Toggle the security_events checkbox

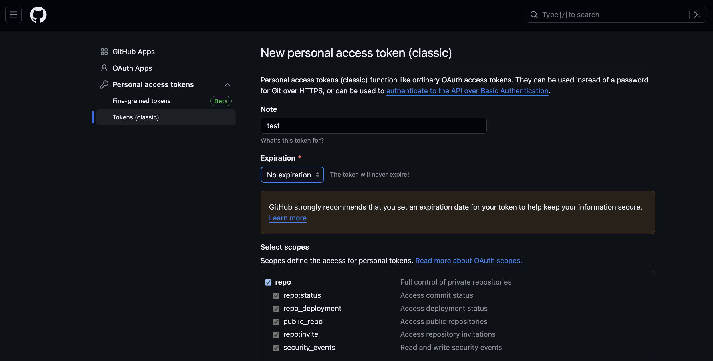(276, 348)
